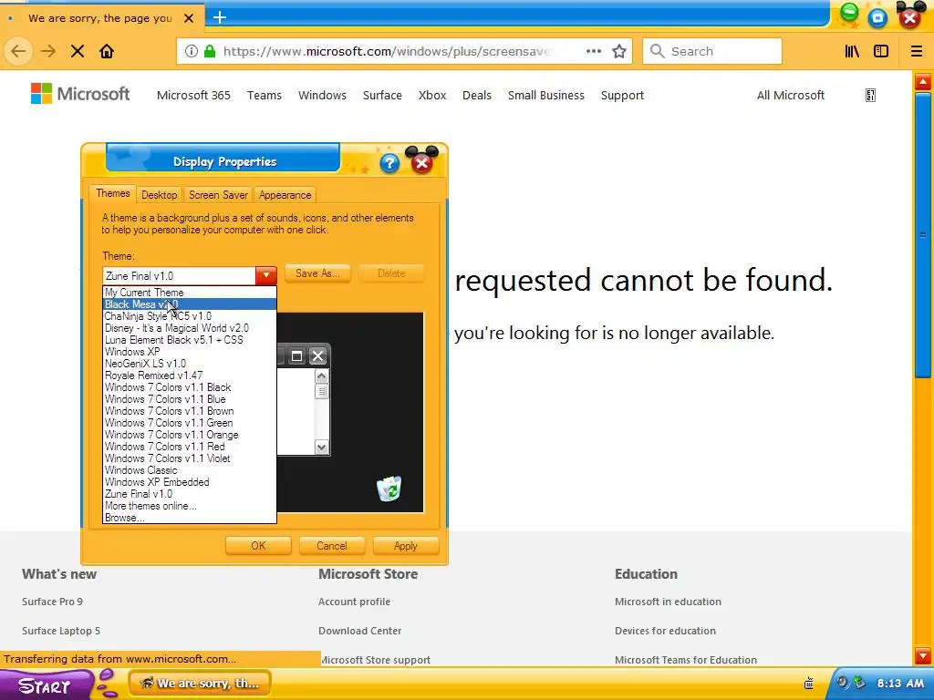Click the Recycle Bin icon in theme preview

[389, 489]
